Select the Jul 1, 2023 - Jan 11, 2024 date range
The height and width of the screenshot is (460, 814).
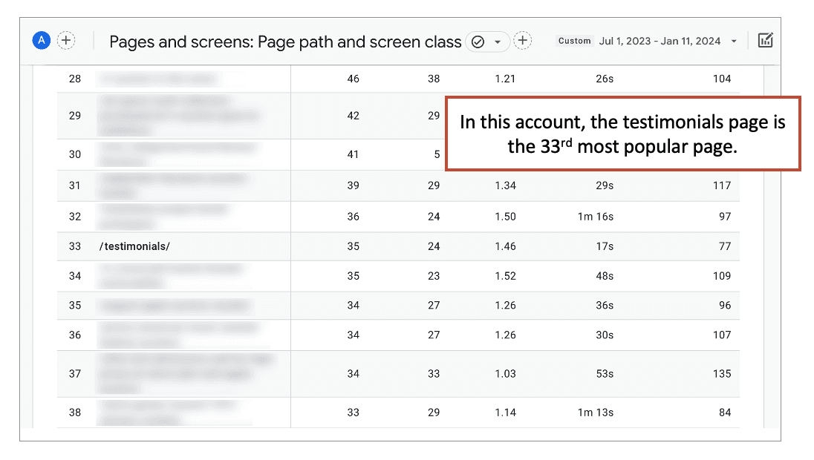[x=660, y=42]
